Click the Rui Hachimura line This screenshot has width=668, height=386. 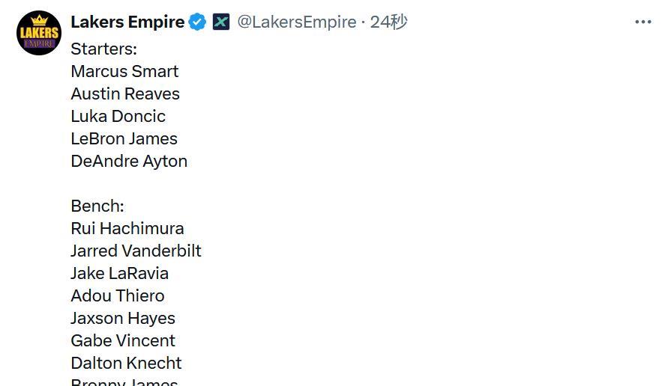[x=127, y=229]
